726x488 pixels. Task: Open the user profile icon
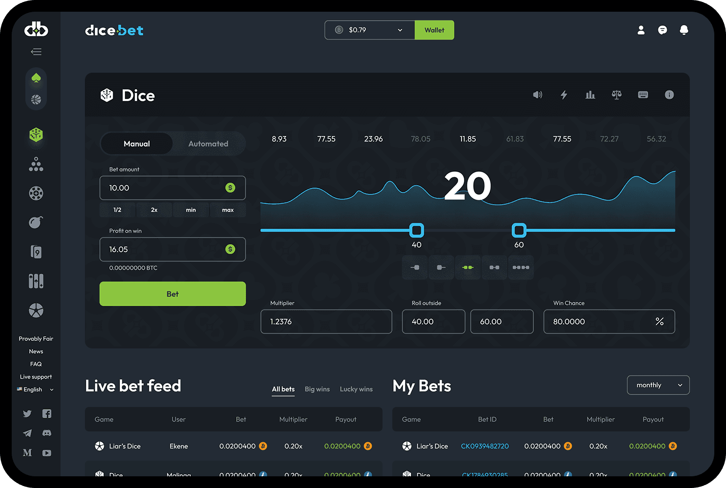coord(641,30)
